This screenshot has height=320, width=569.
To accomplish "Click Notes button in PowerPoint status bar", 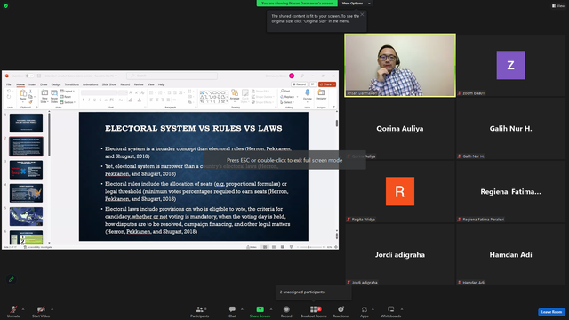I will coord(252,247).
